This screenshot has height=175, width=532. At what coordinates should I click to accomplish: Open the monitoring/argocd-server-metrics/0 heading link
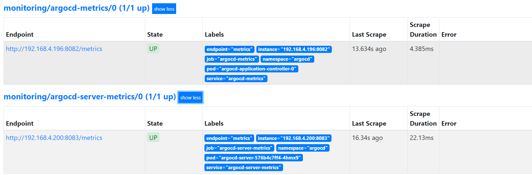[x=90, y=97]
